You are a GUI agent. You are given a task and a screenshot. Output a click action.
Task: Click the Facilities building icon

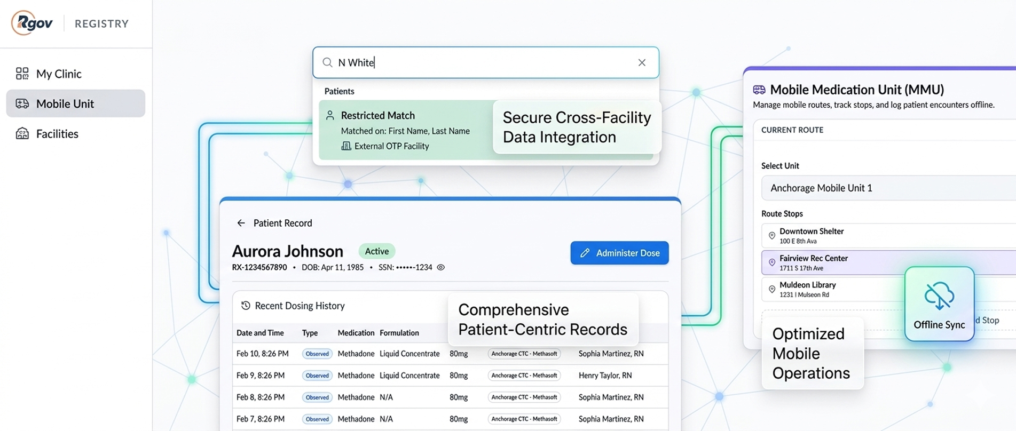pos(22,133)
